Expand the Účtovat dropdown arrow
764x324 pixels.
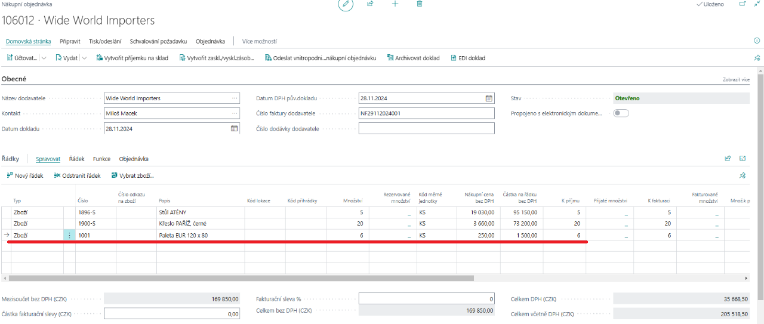click(44, 58)
